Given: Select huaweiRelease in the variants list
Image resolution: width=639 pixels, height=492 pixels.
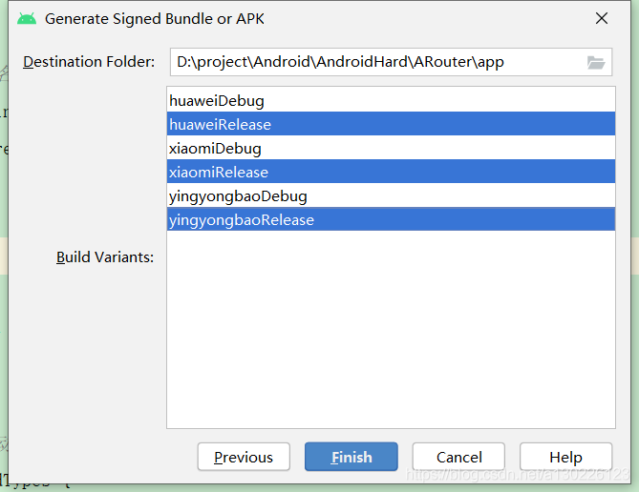Looking at the screenshot, I should pyautogui.click(x=391, y=124).
